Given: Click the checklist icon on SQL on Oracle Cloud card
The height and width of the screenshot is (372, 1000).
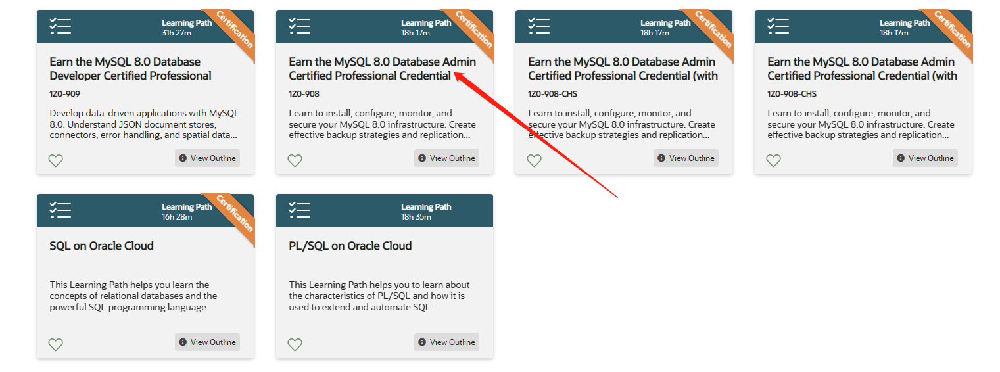Looking at the screenshot, I should (x=60, y=210).
